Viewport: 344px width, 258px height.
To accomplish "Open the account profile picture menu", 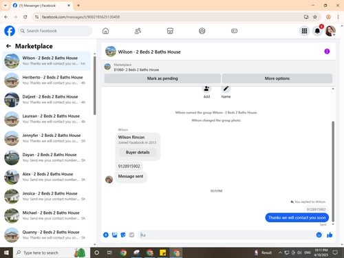I will tap(330, 31).
